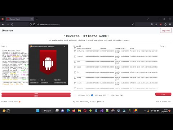Tick the select-all Partitions header checkbox

pyautogui.click(x=75, y=48)
